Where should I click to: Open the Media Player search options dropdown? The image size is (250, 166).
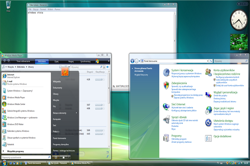coord(104,67)
